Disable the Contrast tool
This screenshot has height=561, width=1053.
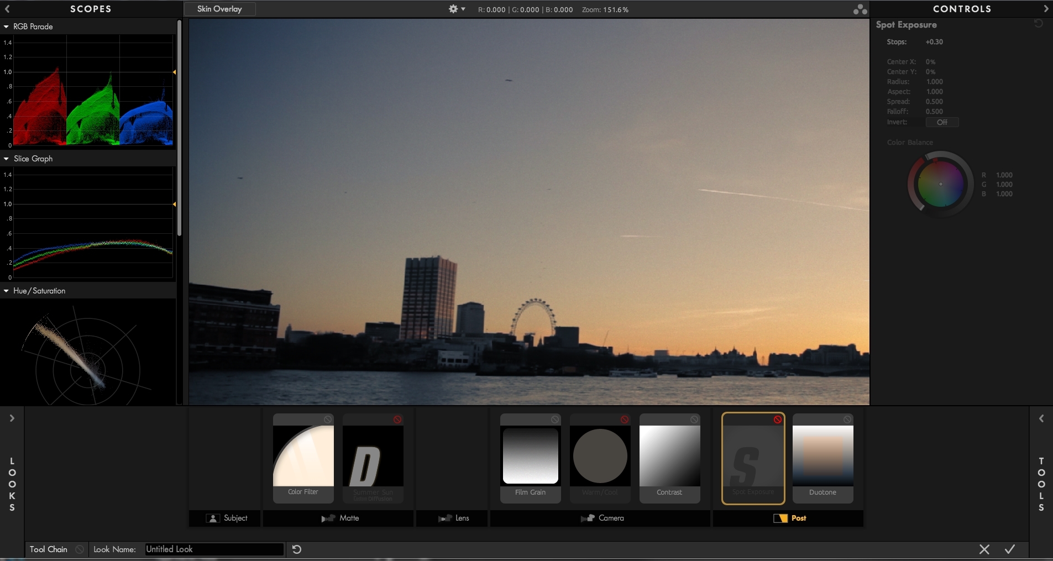[694, 420]
